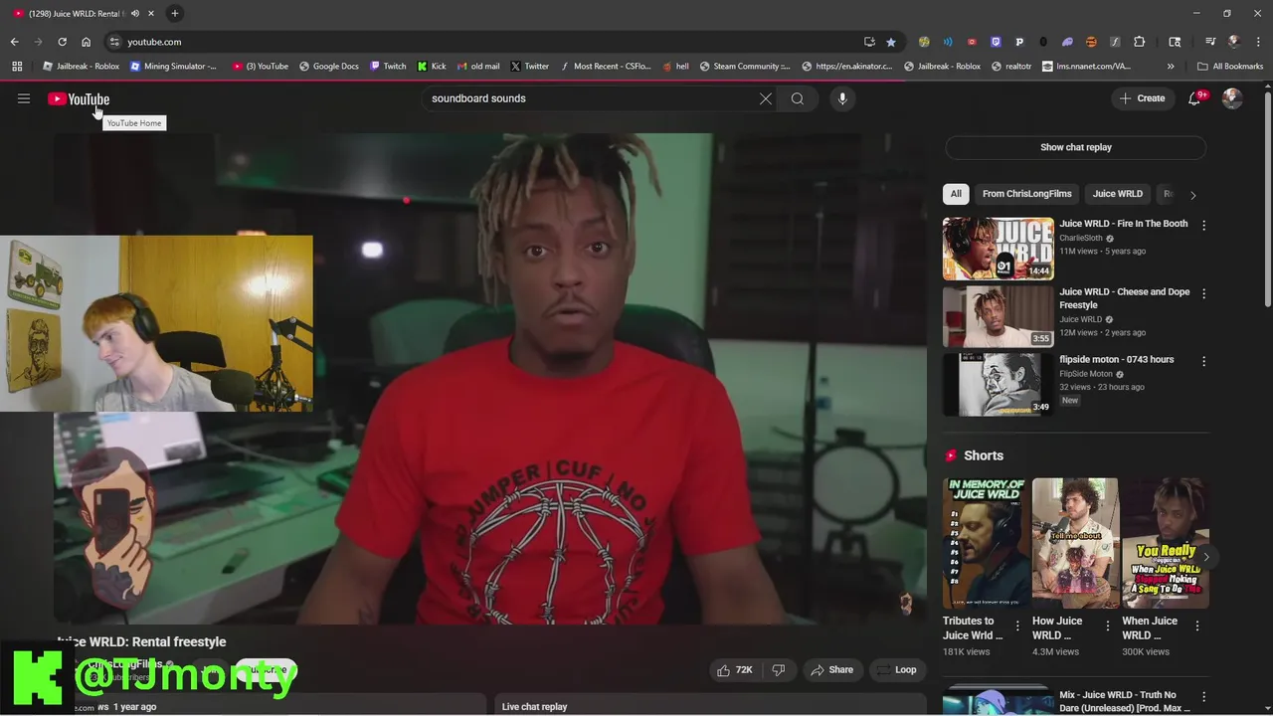Select the All filter chip

pyautogui.click(x=956, y=194)
